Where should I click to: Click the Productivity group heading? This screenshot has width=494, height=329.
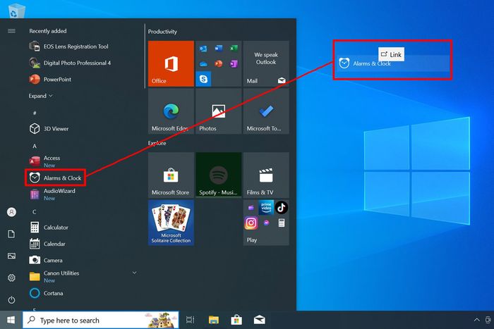point(162,32)
